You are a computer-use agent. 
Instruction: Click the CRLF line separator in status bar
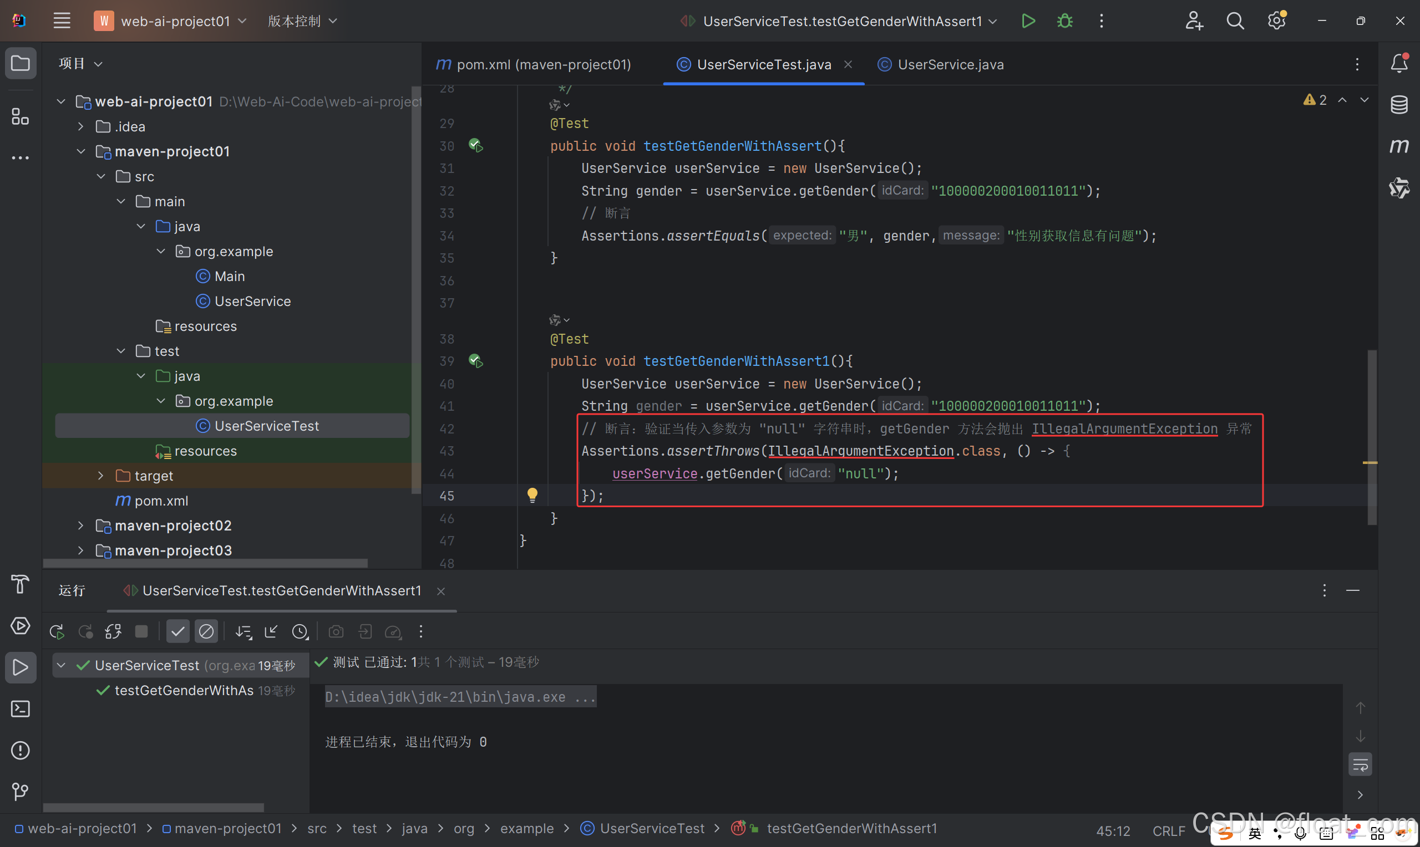click(x=1168, y=830)
